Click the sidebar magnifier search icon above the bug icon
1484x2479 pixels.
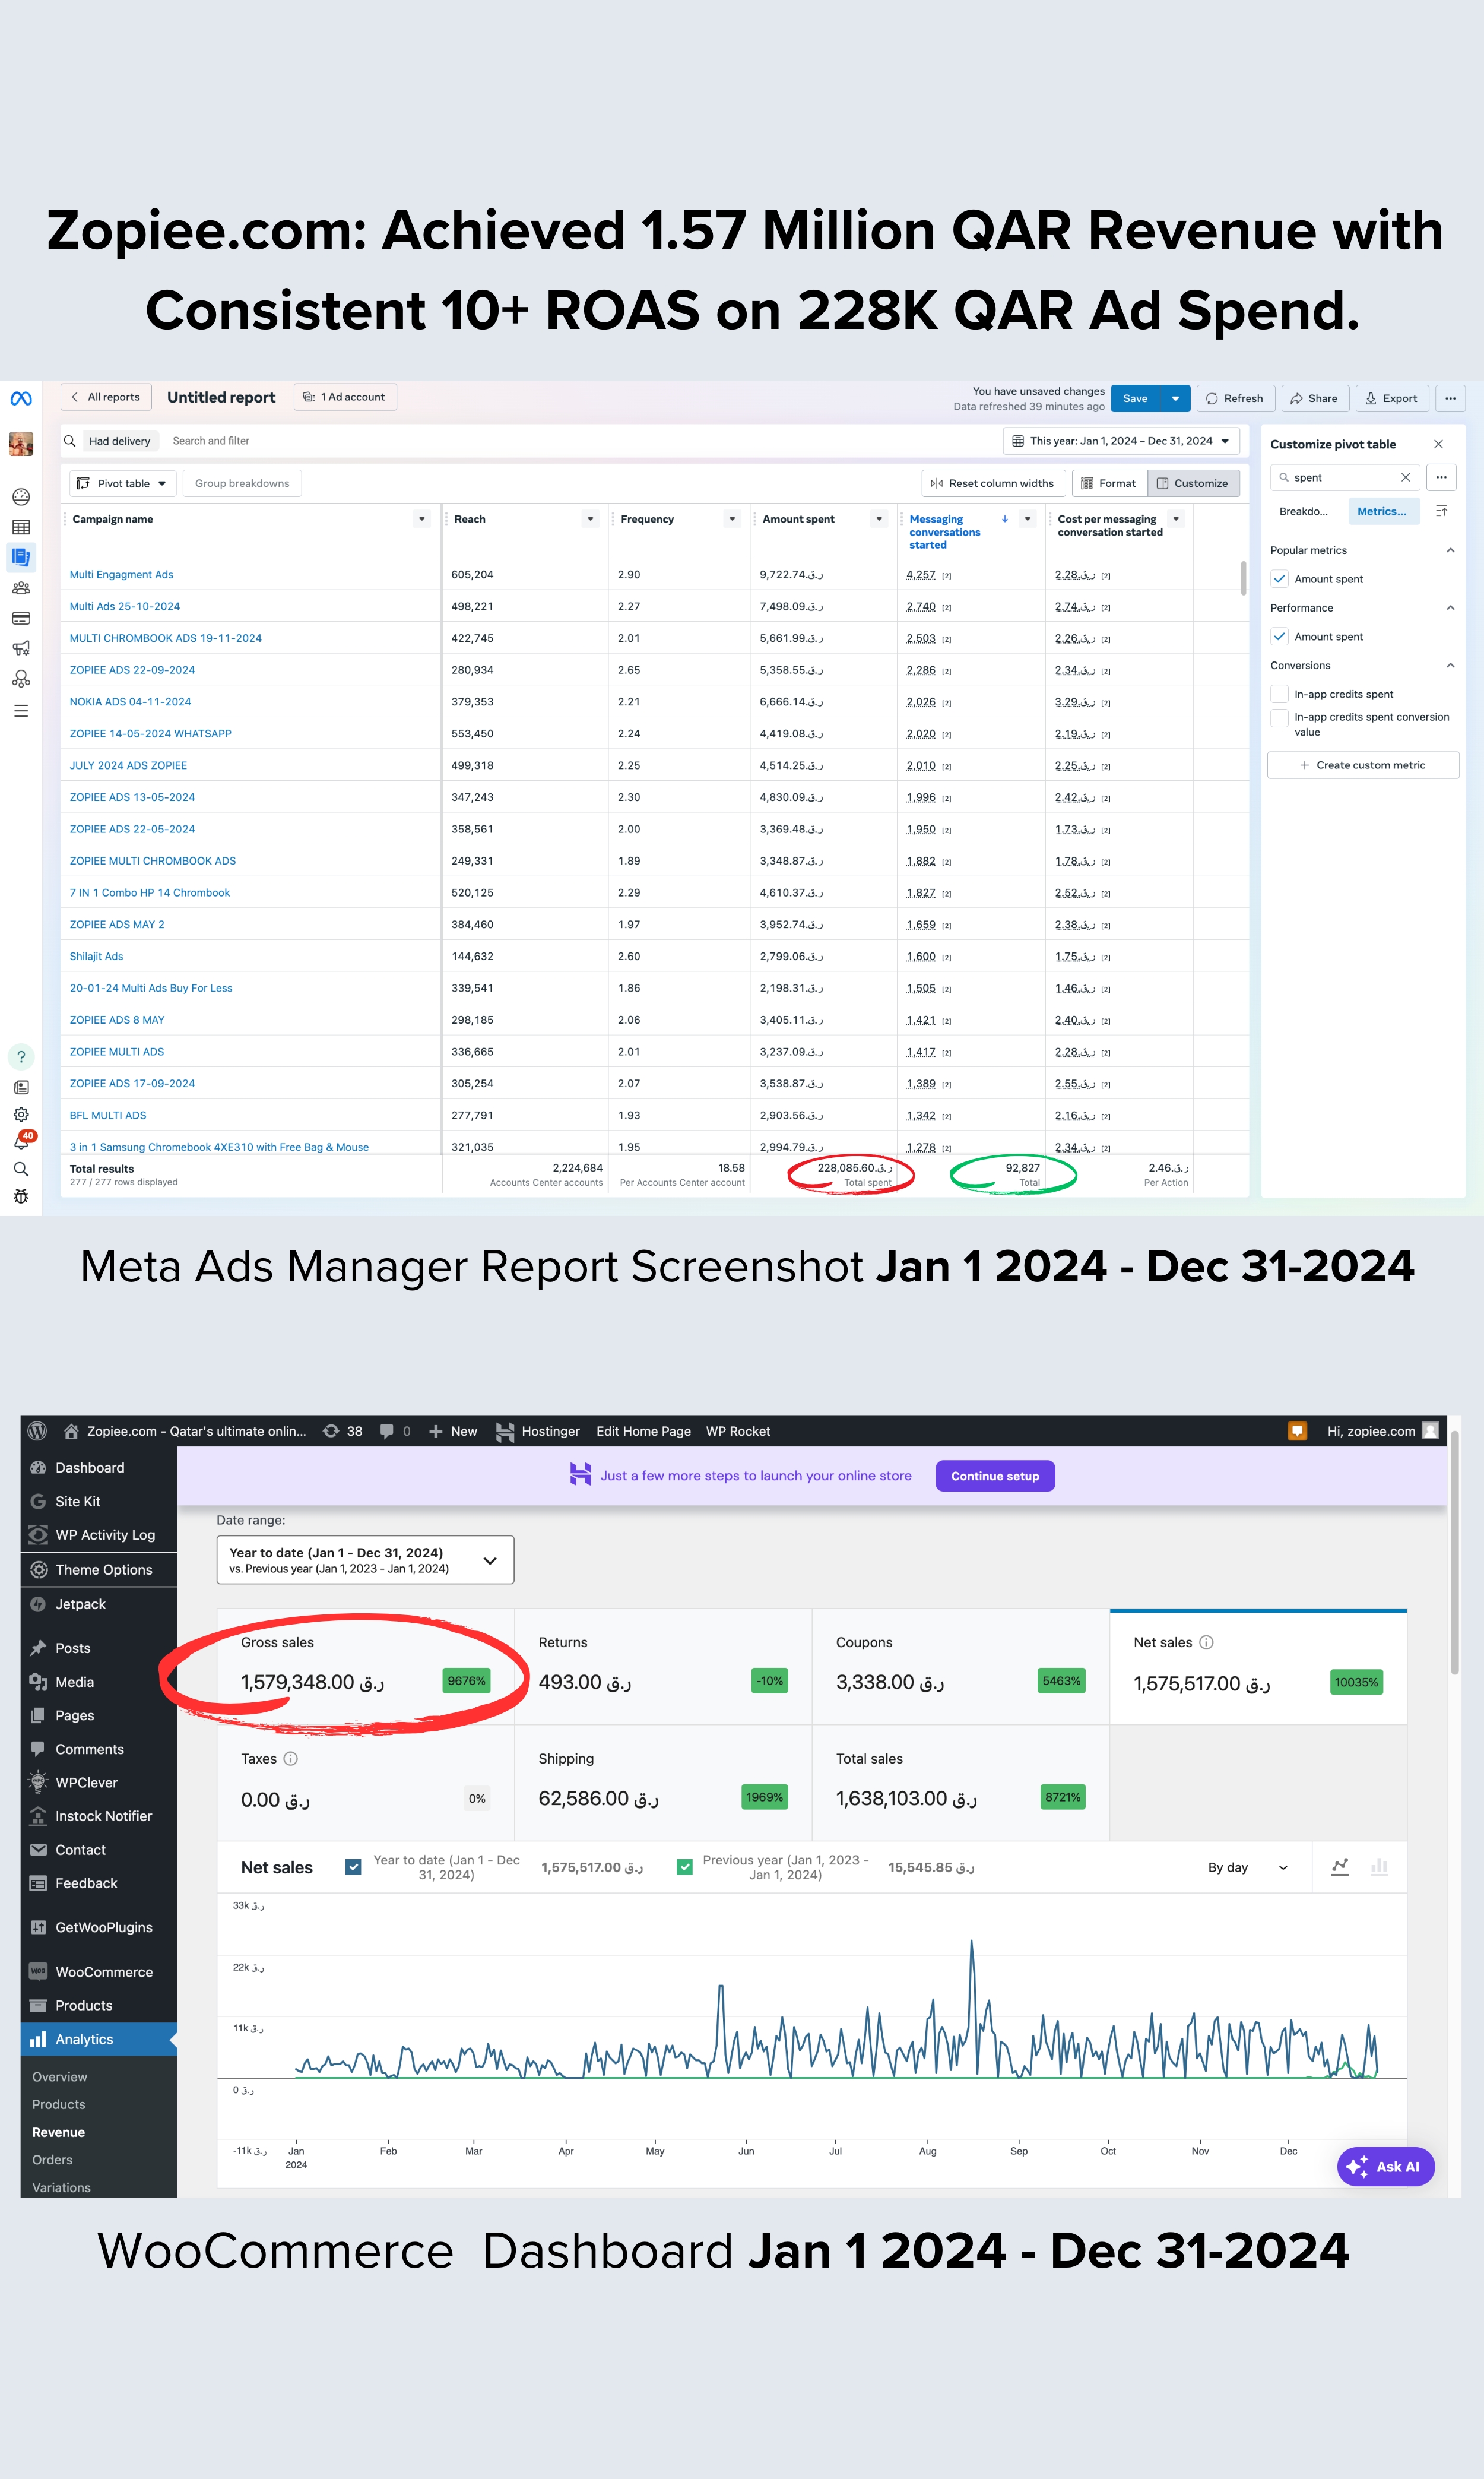click(21, 1169)
